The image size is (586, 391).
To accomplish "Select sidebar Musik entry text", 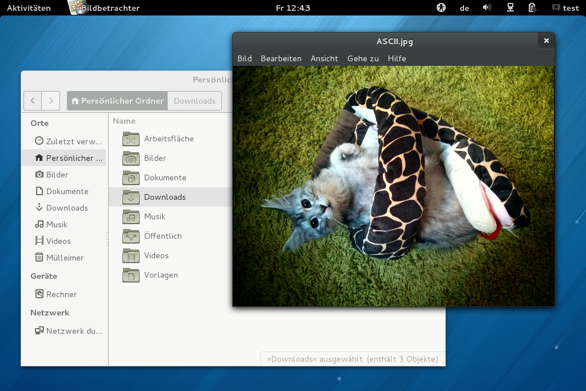I will [57, 224].
